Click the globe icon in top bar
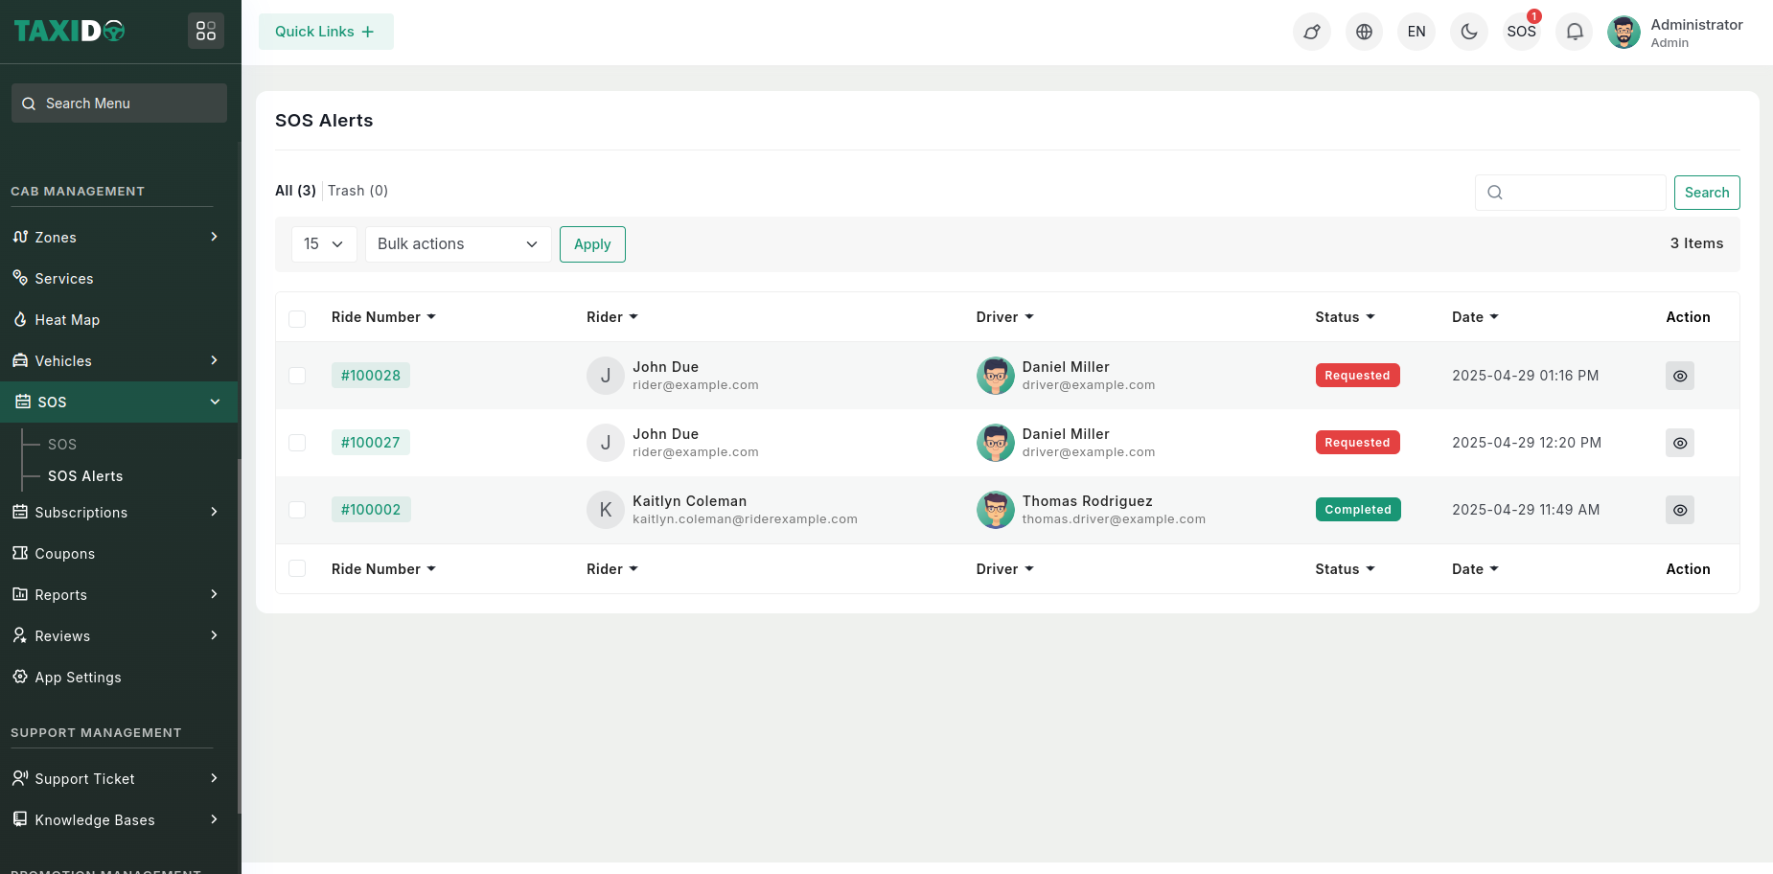The width and height of the screenshot is (1773, 874). click(1364, 32)
